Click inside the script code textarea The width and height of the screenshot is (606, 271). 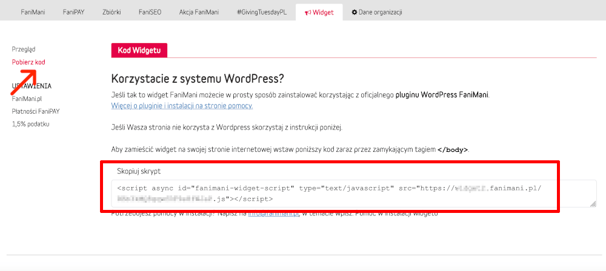point(354,194)
